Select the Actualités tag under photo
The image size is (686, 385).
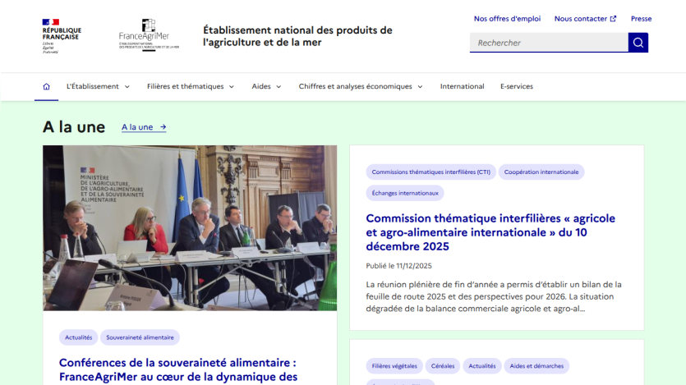pos(78,337)
